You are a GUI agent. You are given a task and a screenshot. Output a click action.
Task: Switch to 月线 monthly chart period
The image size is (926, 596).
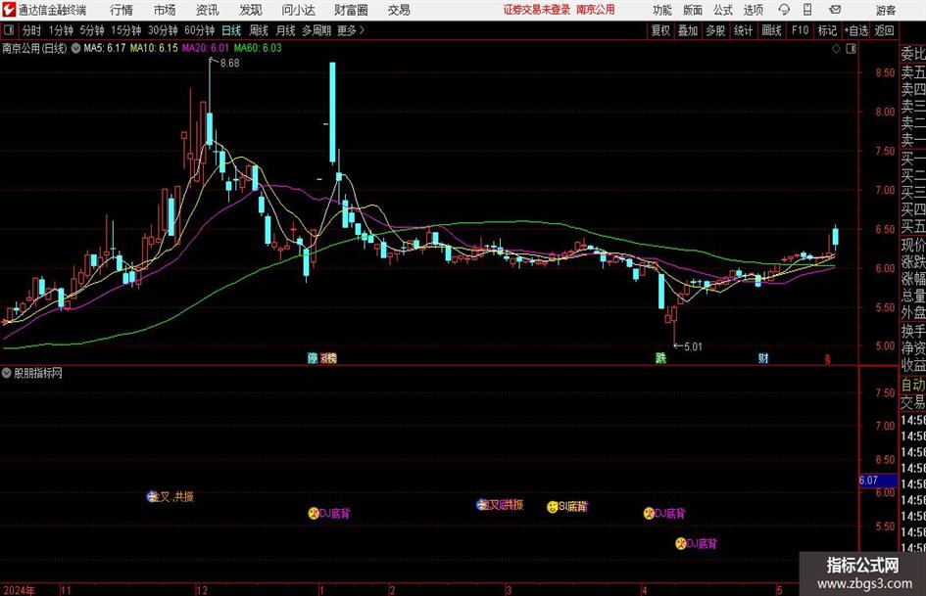pyautogui.click(x=285, y=30)
